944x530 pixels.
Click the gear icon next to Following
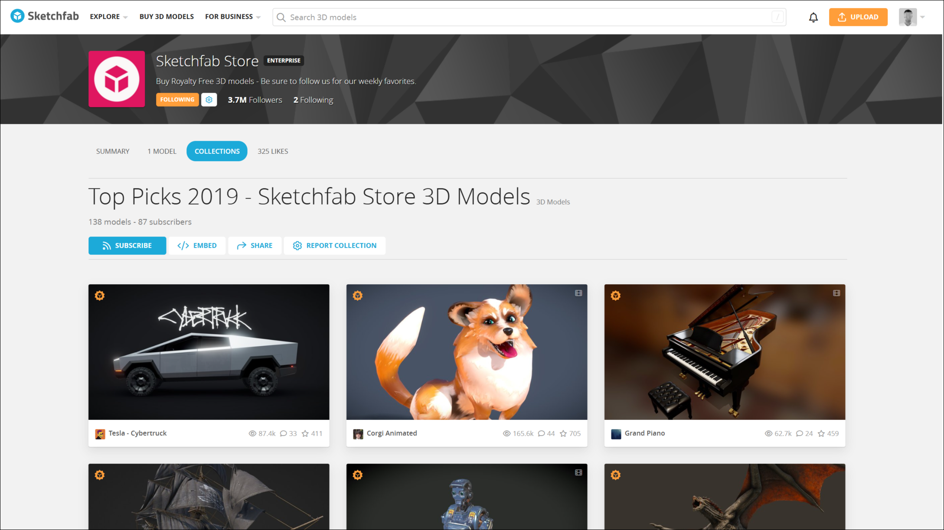[x=209, y=100]
